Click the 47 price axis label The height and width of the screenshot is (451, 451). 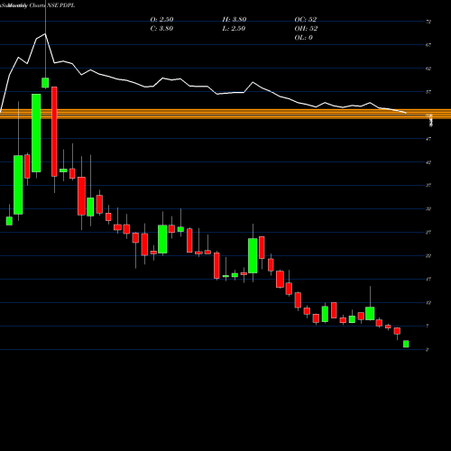428,139
